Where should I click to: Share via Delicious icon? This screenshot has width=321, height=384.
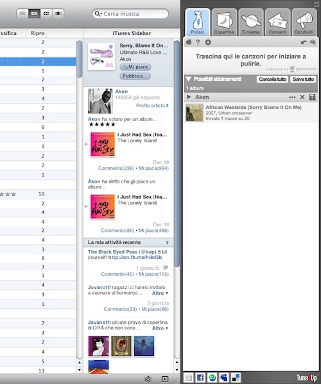[236, 378]
